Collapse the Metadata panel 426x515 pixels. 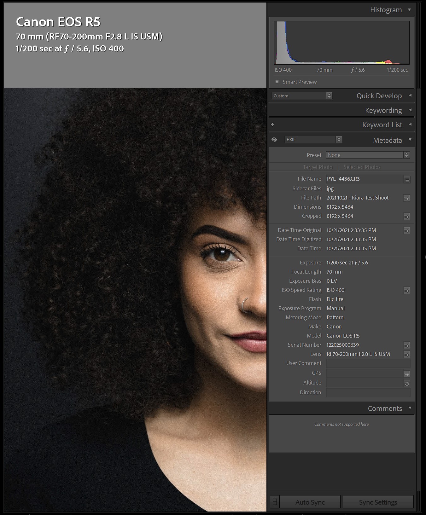(x=410, y=140)
